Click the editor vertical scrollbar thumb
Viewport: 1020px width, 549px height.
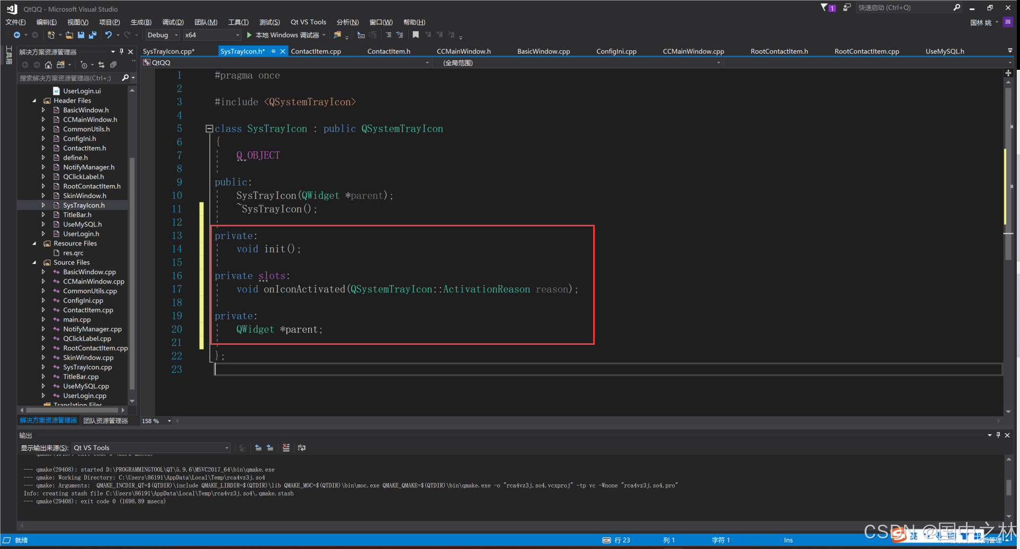click(1008, 175)
